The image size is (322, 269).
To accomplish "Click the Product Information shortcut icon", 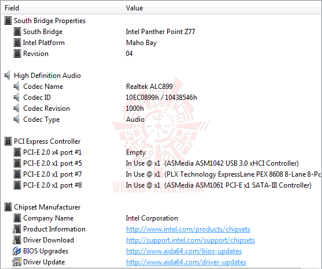I will (x=17, y=229).
